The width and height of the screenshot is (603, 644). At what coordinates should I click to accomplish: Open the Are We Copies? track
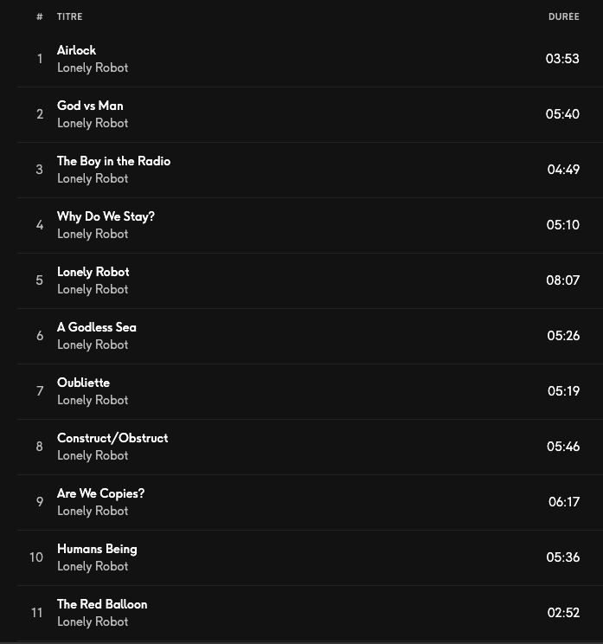pyautogui.click(x=100, y=493)
